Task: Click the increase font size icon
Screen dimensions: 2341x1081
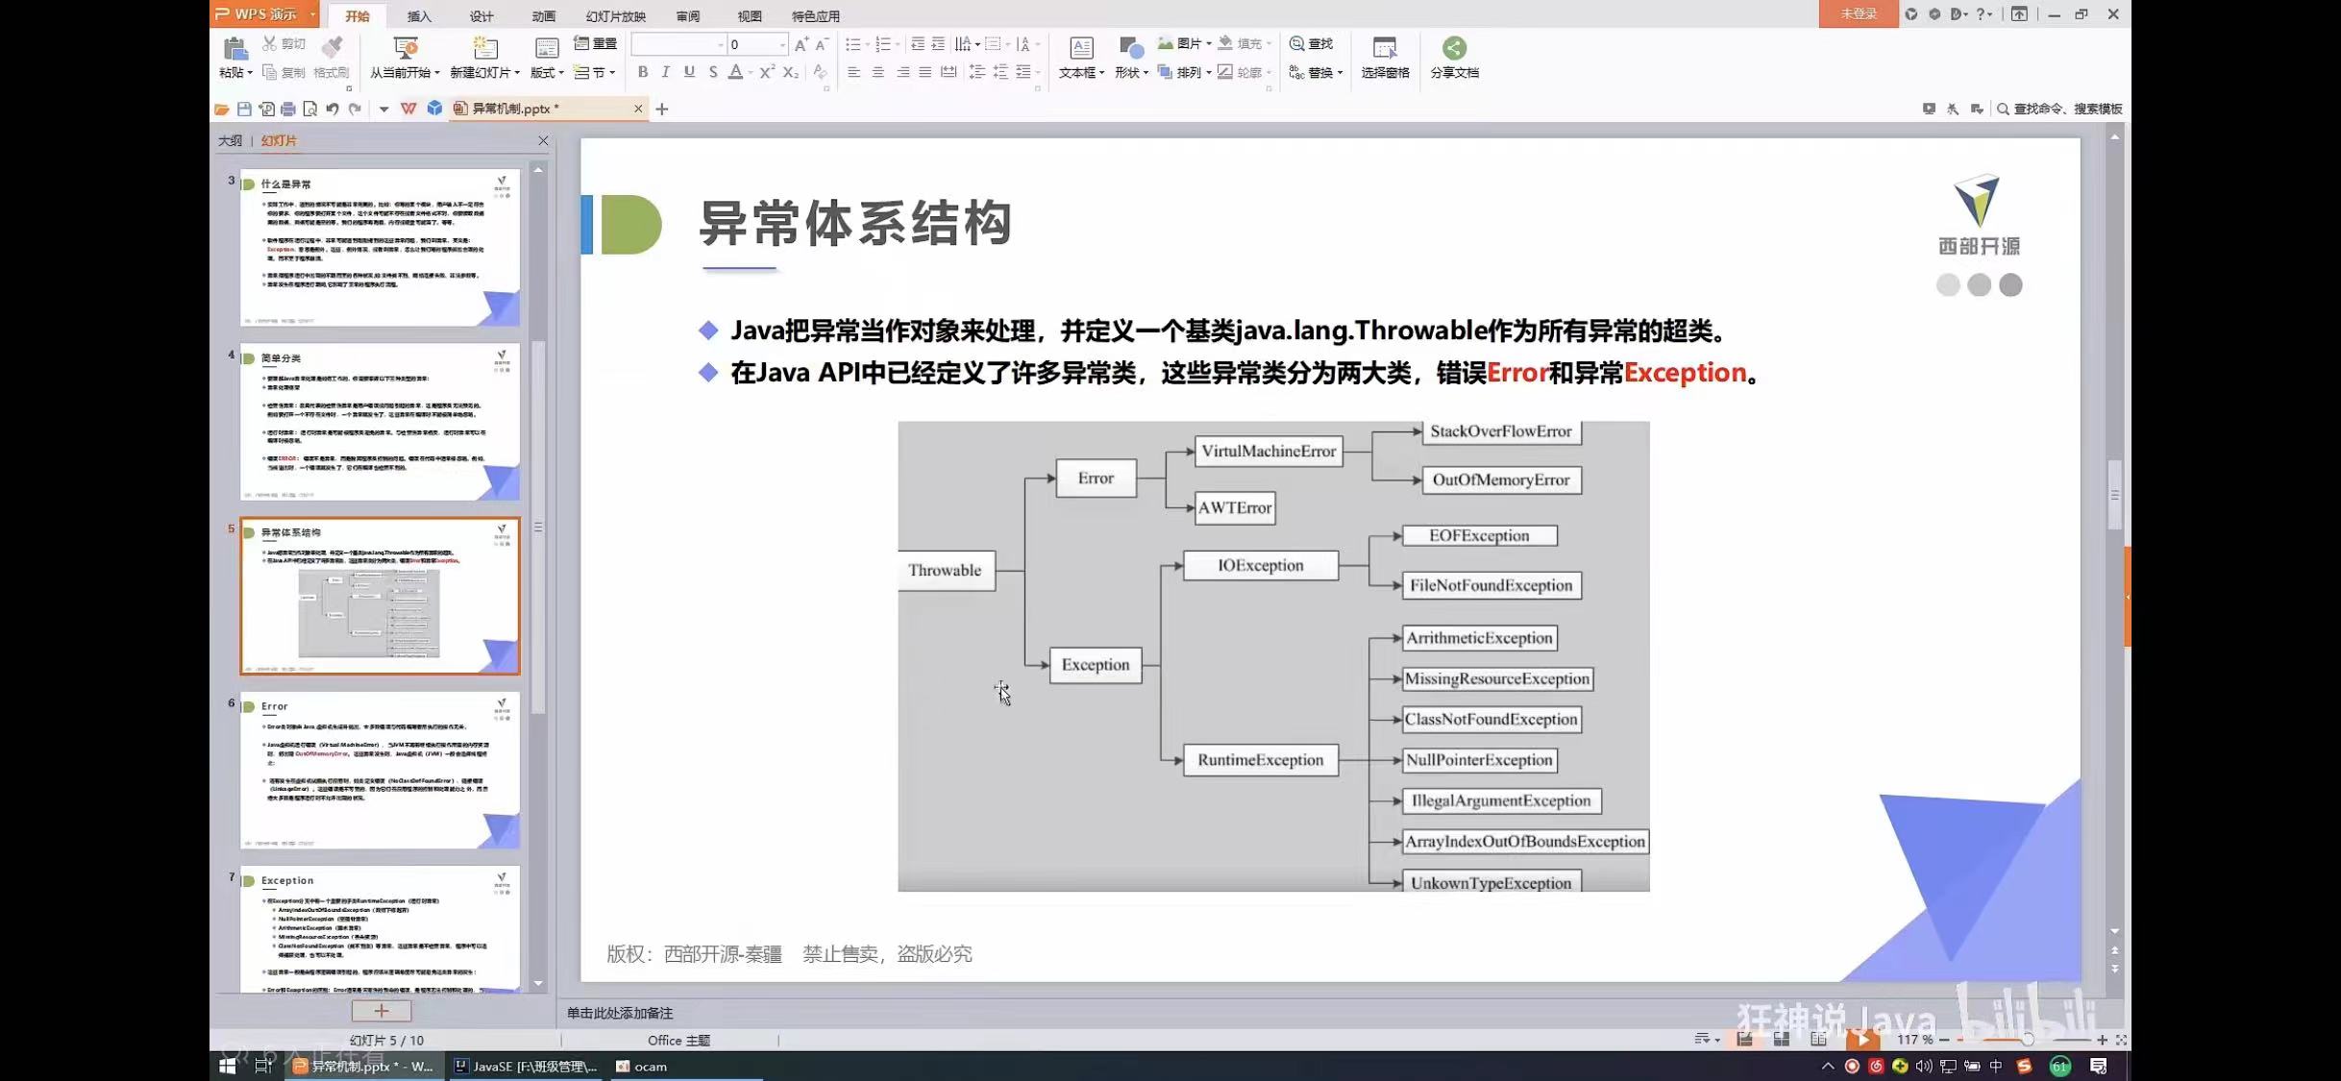Action: 801,45
